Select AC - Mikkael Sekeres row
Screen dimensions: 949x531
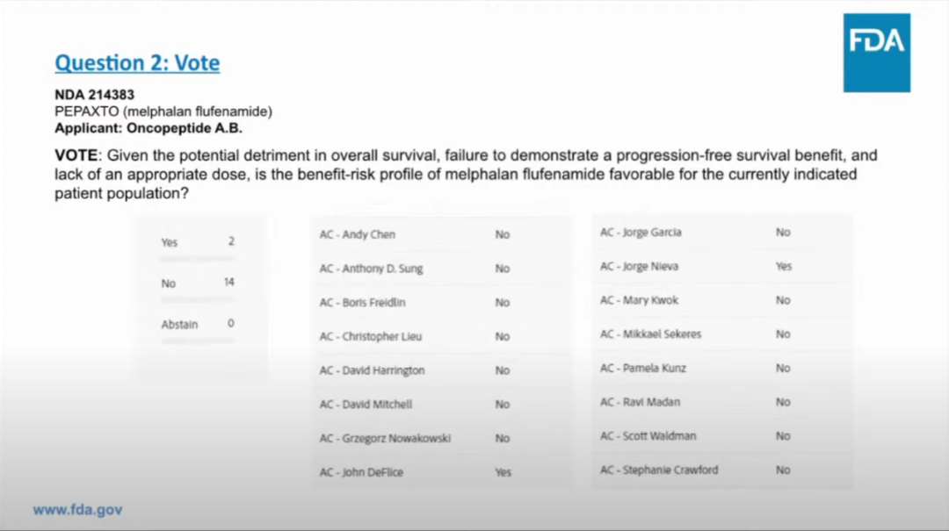click(x=722, y=334)
